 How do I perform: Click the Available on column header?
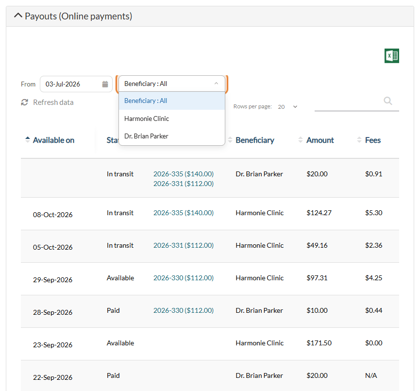pos(53,140)
